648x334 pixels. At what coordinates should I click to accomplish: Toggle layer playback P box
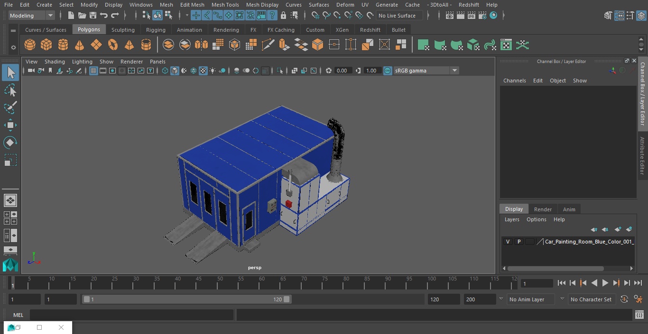coord(519,242)
